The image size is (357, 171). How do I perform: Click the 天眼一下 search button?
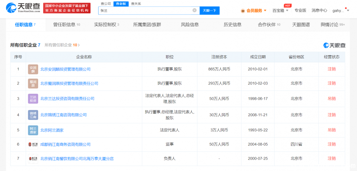tap(210, 10)
